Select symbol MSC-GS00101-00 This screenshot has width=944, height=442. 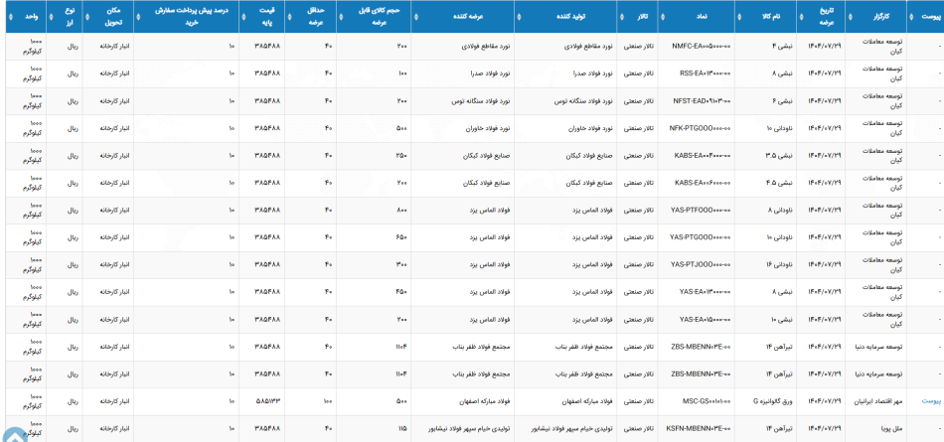pyautogui.click(x=707, y=401)
